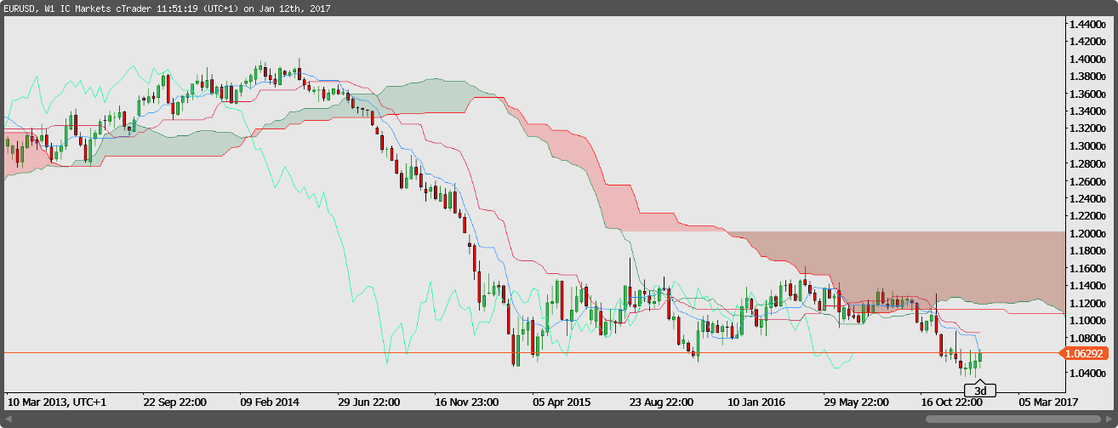Click the EURUSD W1 chart title text
This screenshot has width=1118, height=428.
click(x=167, y=9)
